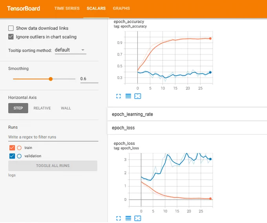
Task: Click the Smoothing slider handle
Action: [x=51, y=79]
